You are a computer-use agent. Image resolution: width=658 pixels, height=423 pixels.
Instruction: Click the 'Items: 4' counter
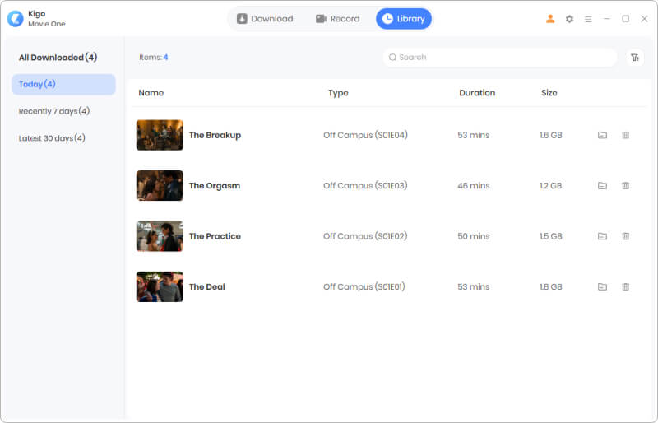click(154, 57)
